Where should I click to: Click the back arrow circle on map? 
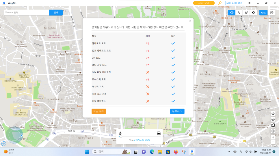coord(3,144)
